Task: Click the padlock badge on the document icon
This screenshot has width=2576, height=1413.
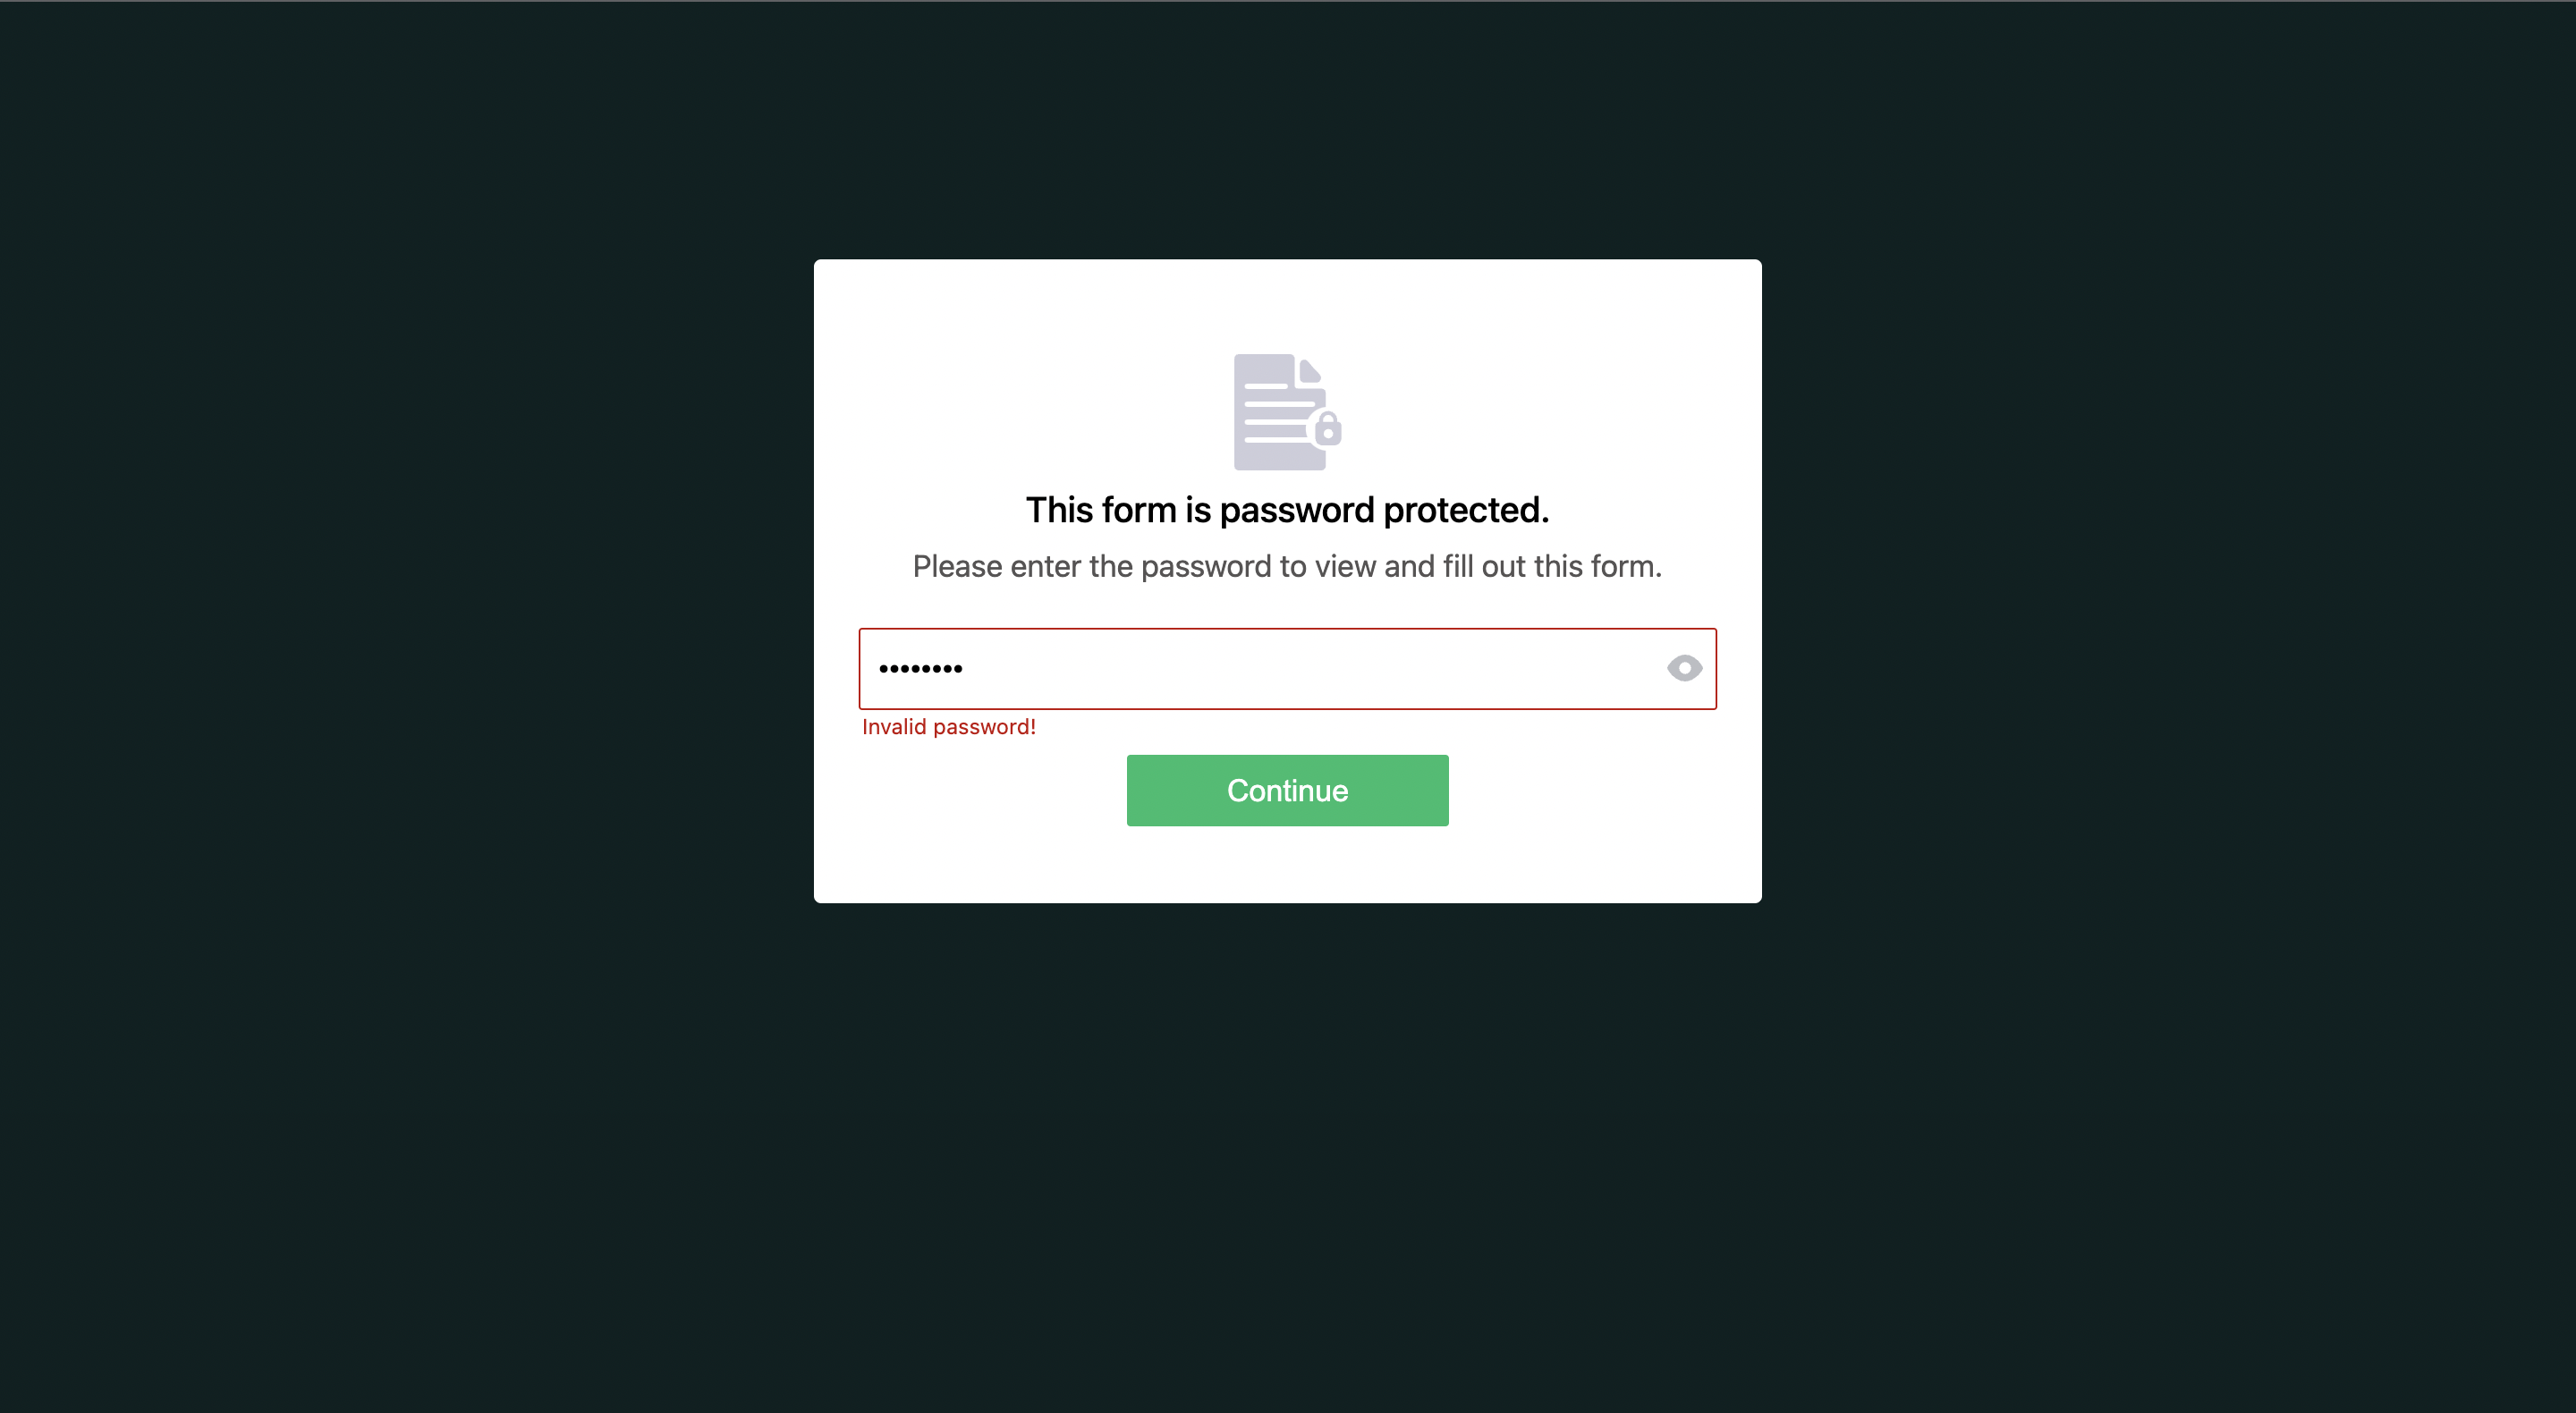Action: [1327, 428]
